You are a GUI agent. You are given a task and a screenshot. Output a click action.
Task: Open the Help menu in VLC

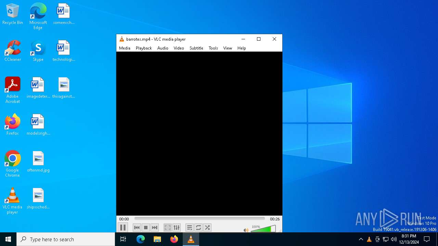pos(242,48)
